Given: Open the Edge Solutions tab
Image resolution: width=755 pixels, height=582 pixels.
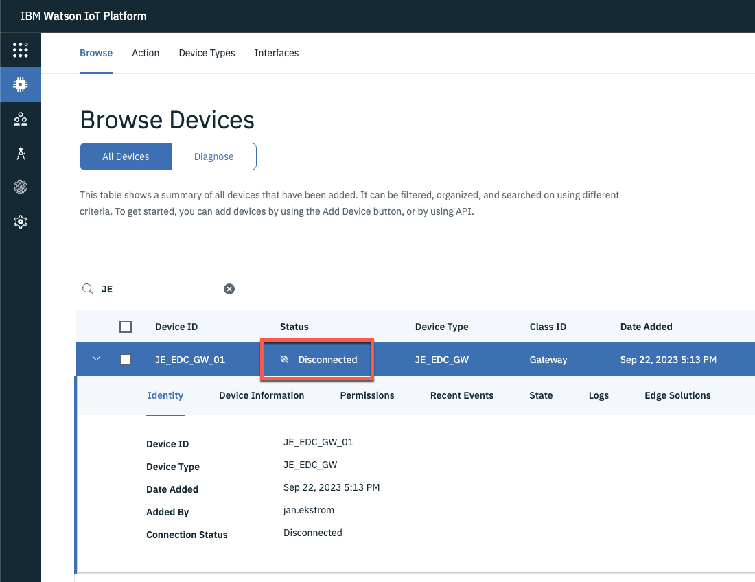Looking at the screenshot, I should pos(677,395).
